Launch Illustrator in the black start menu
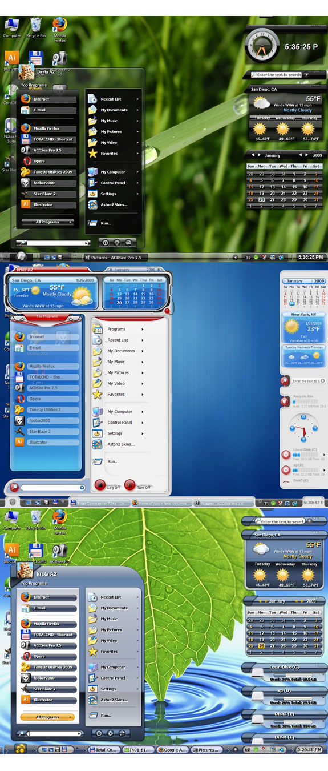The height and width of the screenshot is (771, 328). click(48, 204)
